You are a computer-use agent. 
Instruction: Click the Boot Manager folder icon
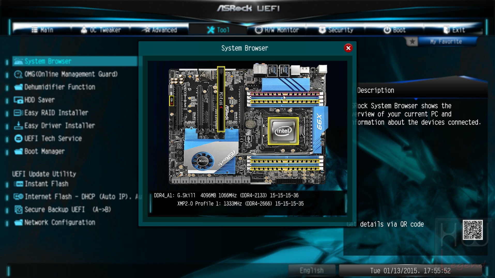click(x=18, y=151)
